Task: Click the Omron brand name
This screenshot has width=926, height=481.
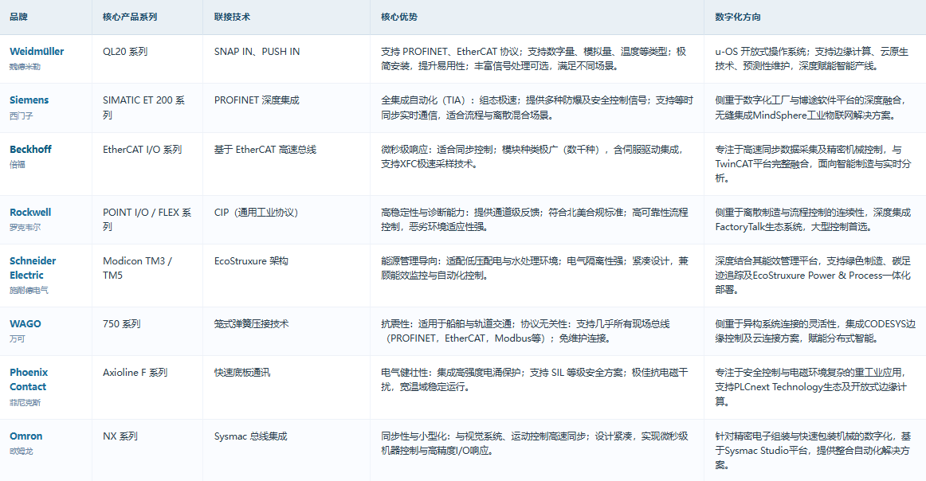Action: [26, 436]
